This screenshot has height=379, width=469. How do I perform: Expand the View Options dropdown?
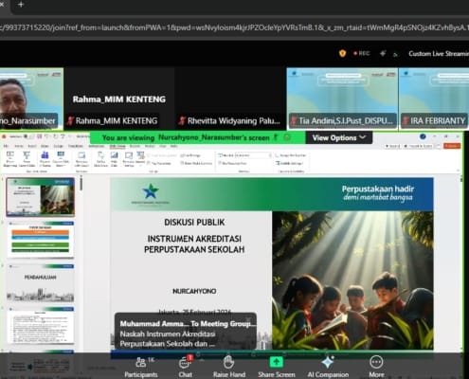(339, 137)
